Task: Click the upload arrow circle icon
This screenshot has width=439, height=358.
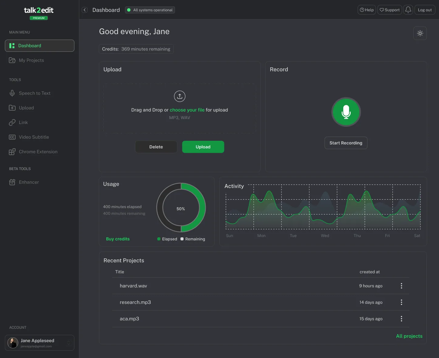Action: click(x=180, y=96)
